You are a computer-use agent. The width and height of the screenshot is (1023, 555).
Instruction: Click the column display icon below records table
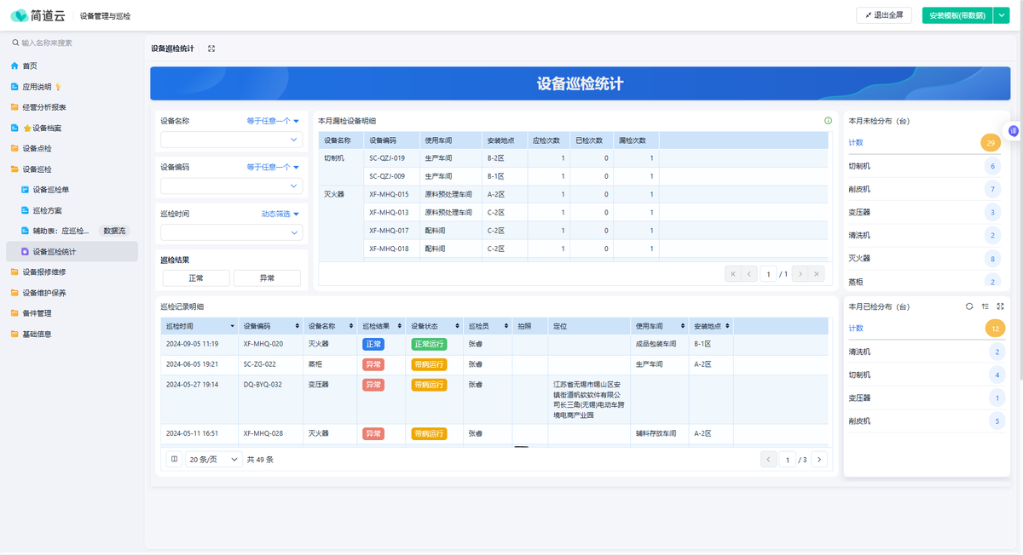pyautogui.click(x=174, y=460)
